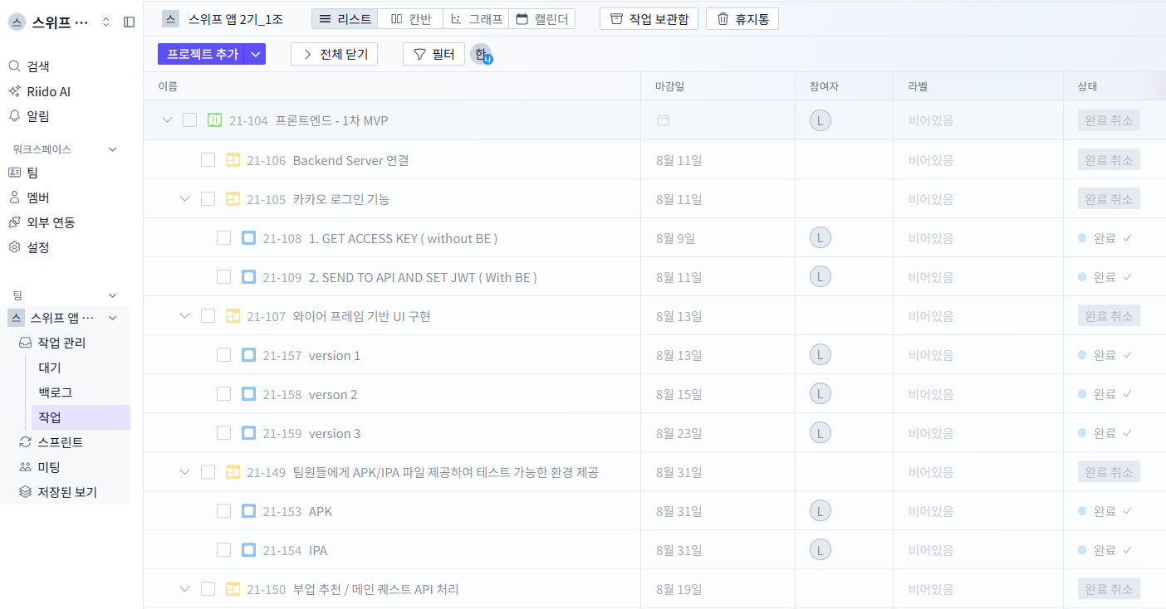Open the 프로젝트 추가 dropdown arrow
This screenshot has width=1166, height=609.
tap(256, 54)
